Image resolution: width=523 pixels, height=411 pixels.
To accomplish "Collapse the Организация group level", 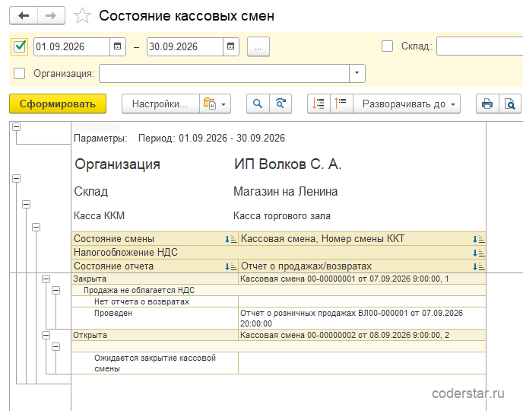I will pos(17,179).
